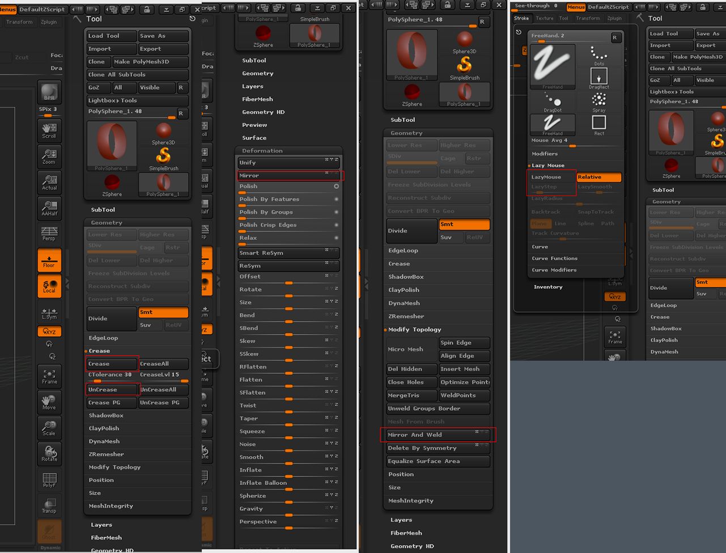
Task: Select the Move gyro icon
Action: 49,402
